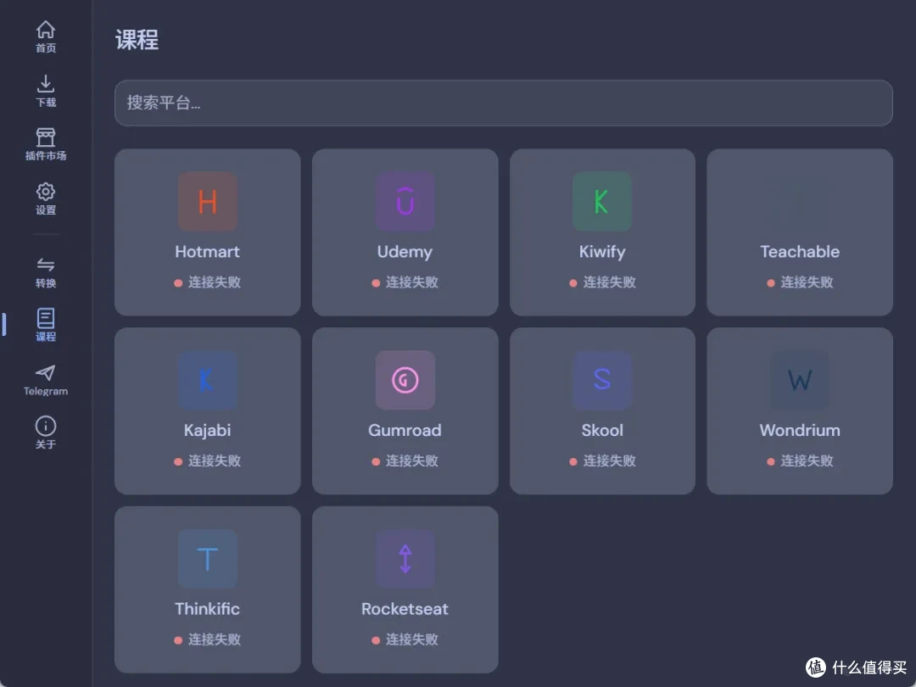916x687 pixels.
Task: Select the Kajabi platform name
Action: click(208, 431)
